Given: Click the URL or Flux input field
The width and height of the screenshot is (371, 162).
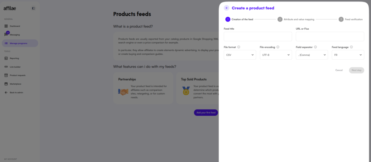Looking at the screenshot, I should [330, 37].
